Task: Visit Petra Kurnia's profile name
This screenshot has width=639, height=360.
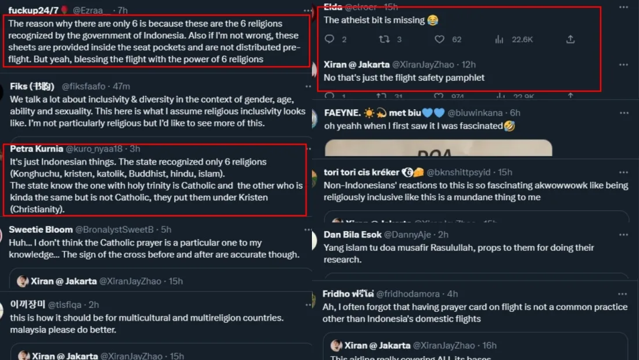Action: 37,149
